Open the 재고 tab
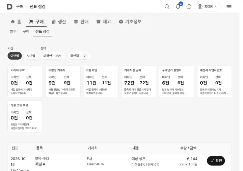Viewport: 243px width, 171px height. [x=104, y=22]
